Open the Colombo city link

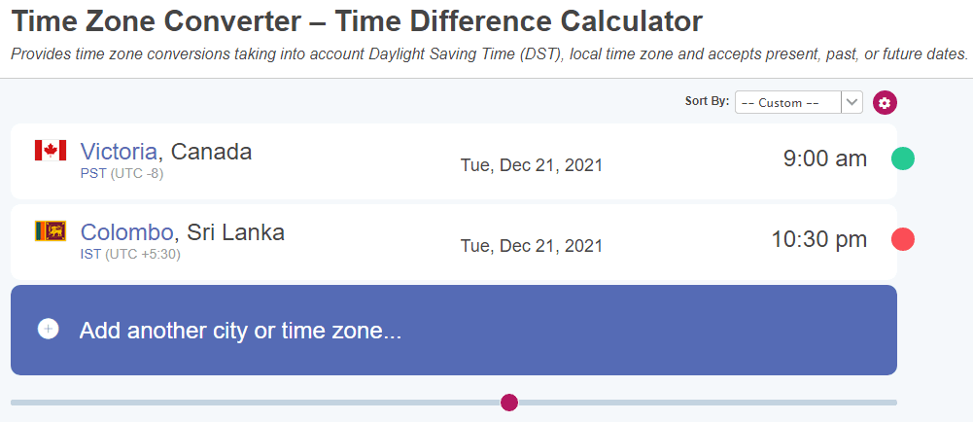tap(127, 232)
